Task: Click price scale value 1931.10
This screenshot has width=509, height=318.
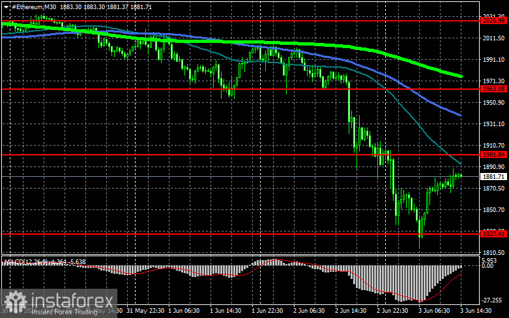Action: point(494,124)
